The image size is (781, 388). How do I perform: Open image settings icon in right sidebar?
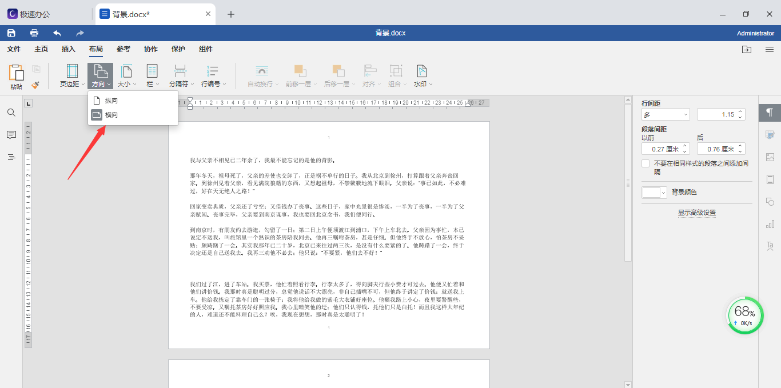pyautogui.click(x=770, y=157)
